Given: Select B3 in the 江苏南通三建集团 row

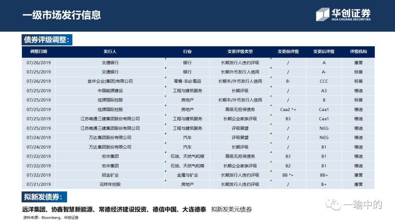Looking at the screenshot, I should (288, 119).
